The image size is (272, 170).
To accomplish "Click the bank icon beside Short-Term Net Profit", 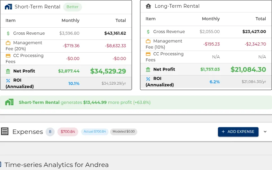I will pyautogui.click(x=8, y=71).
